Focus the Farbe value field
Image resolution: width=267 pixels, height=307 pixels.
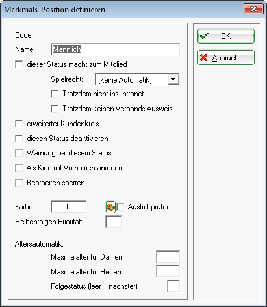click(x=69, y=207)
